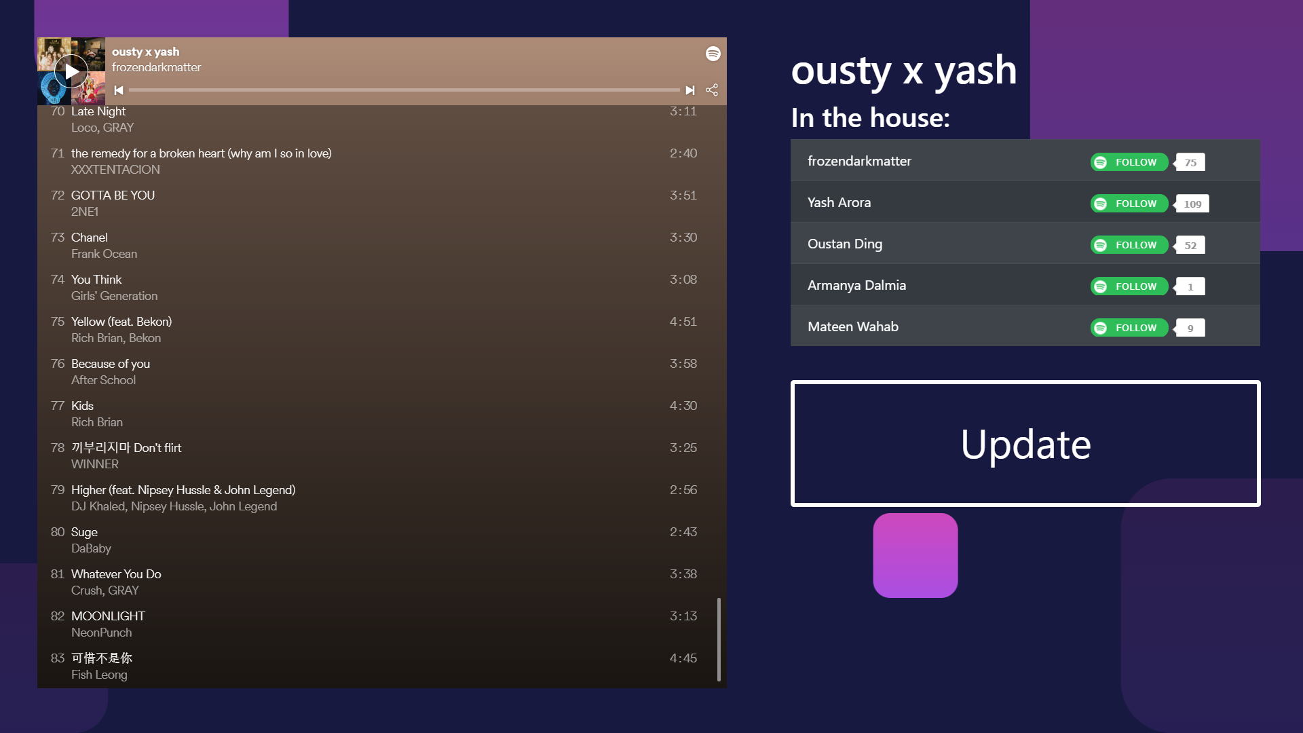Screen dimensions: 1303x733
Task: Click the Spotify logo in player header
Action: coord(713,54)
